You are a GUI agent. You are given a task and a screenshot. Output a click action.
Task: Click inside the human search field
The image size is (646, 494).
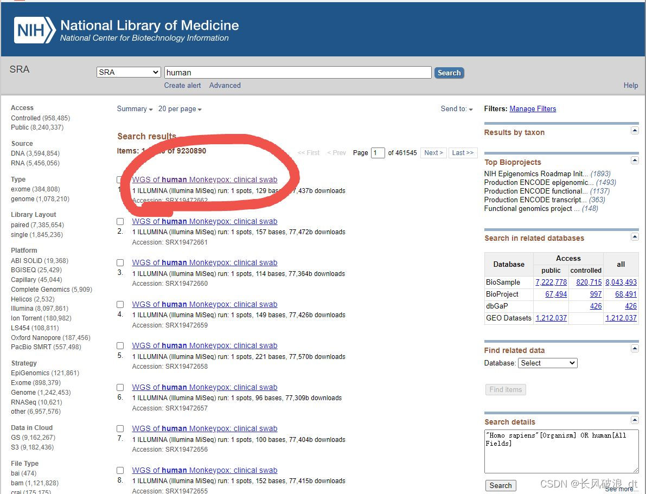click(298, 73)
